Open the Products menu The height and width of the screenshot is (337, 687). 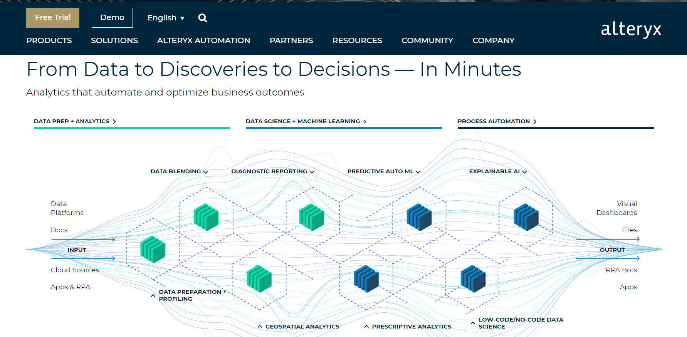tap(49, 40)
